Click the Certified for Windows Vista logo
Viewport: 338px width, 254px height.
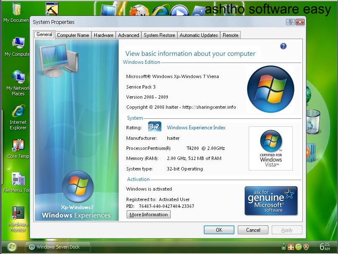point(271,149)
